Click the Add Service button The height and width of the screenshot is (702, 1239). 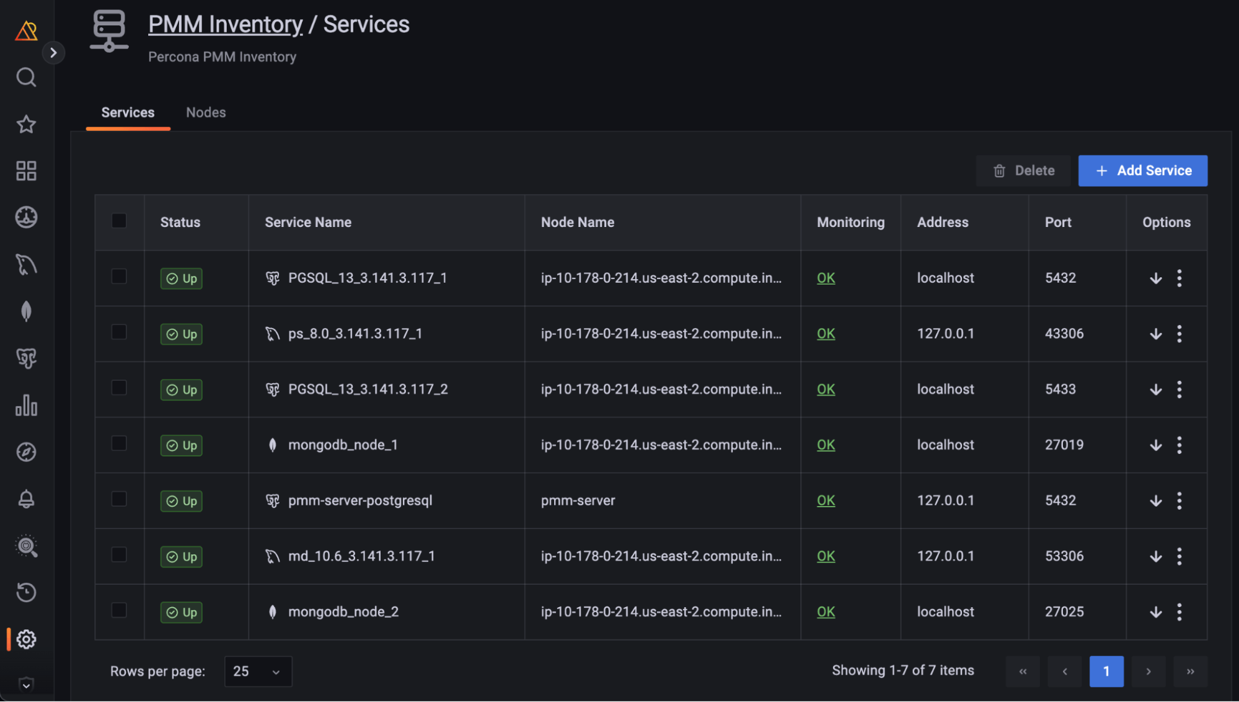(x=1142, y=171)
